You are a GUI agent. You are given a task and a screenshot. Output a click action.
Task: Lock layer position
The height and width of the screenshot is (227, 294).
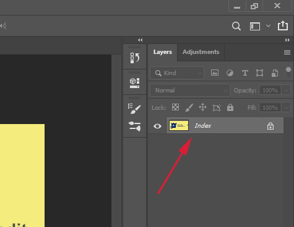pyautogui.click(x=202, y=107)
